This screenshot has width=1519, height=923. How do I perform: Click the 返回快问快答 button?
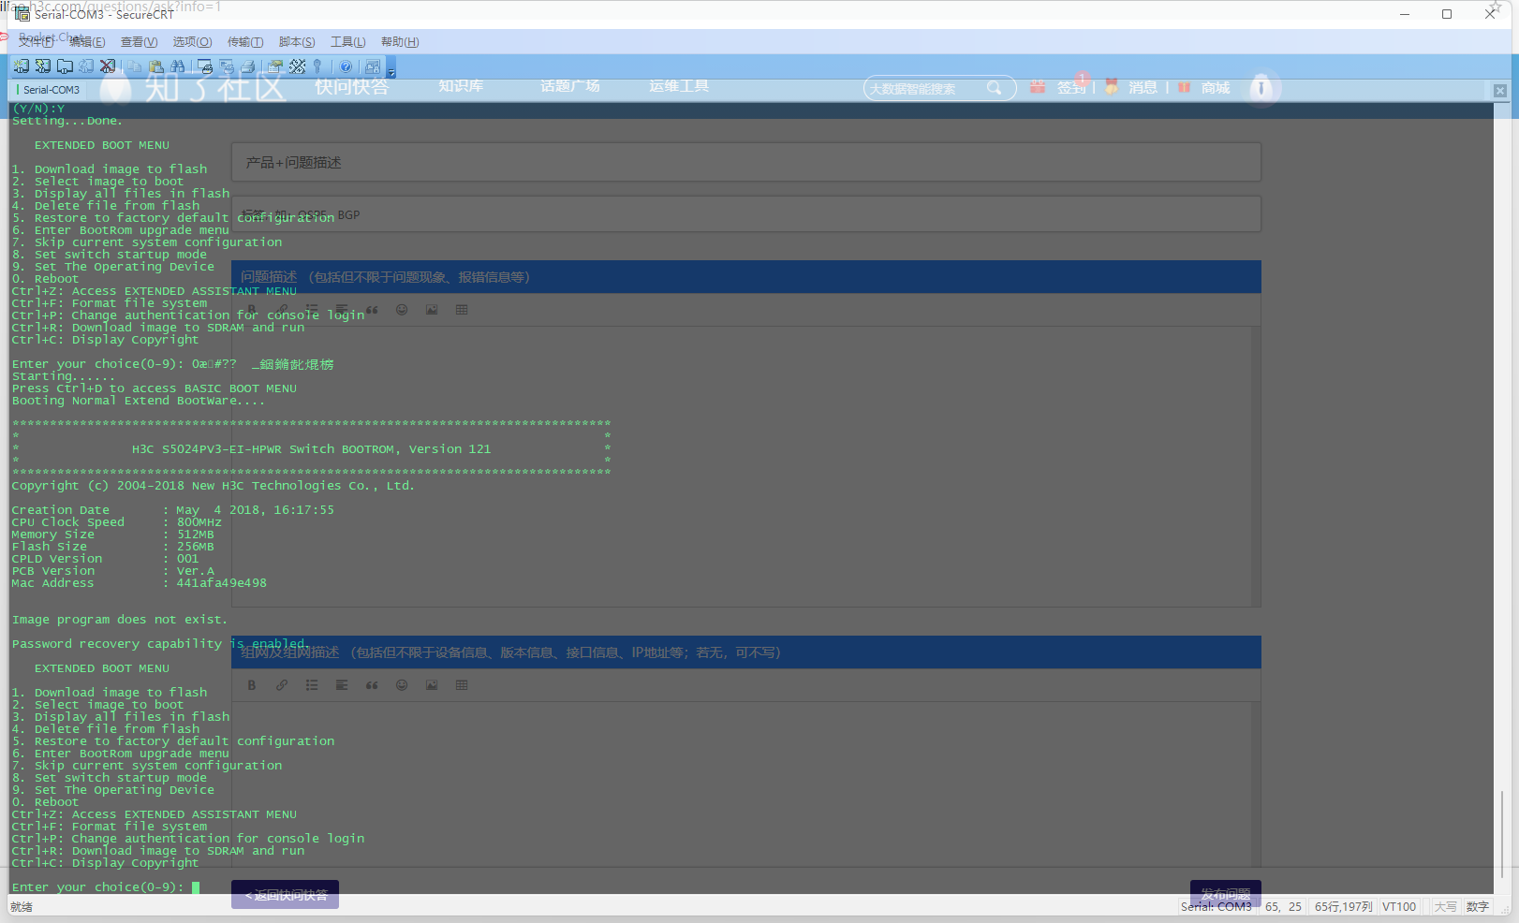(286, 895)
